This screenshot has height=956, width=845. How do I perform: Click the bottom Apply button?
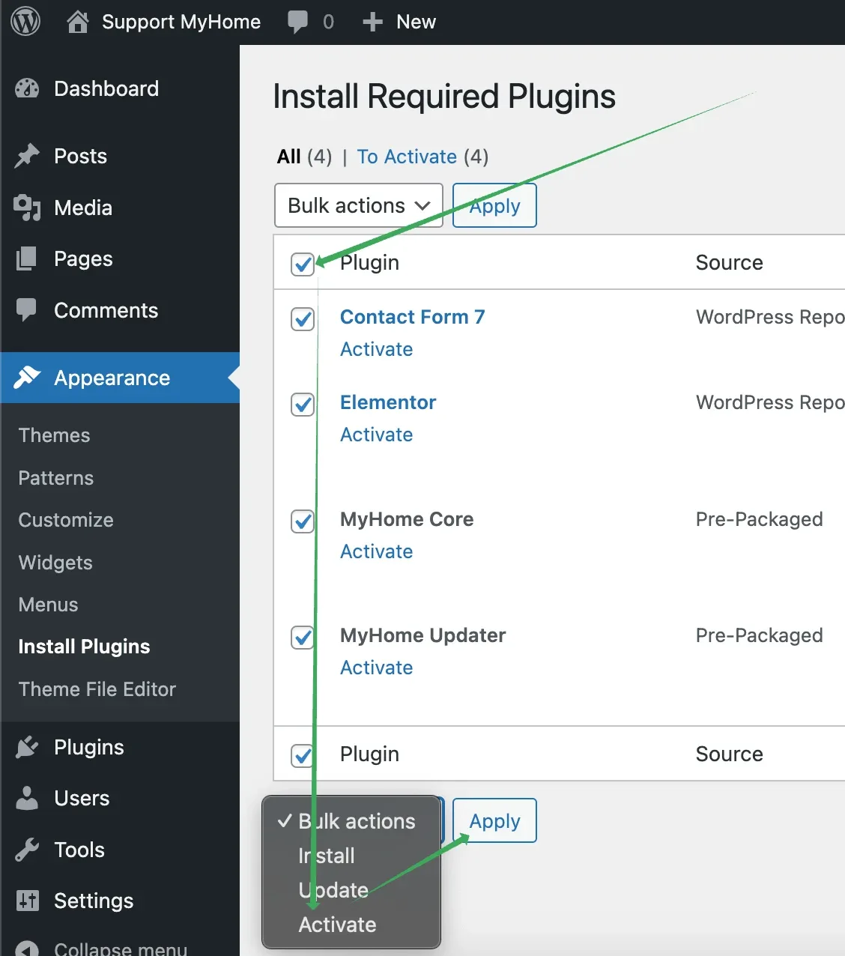pos(494,820)
